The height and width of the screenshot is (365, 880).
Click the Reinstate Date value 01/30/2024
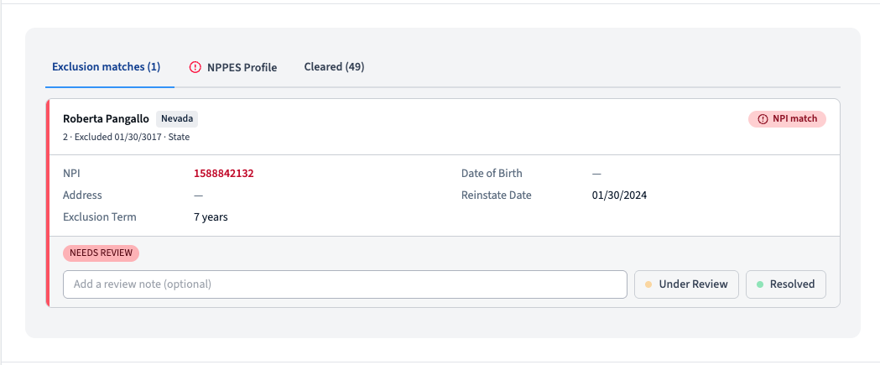click(620, 196)
